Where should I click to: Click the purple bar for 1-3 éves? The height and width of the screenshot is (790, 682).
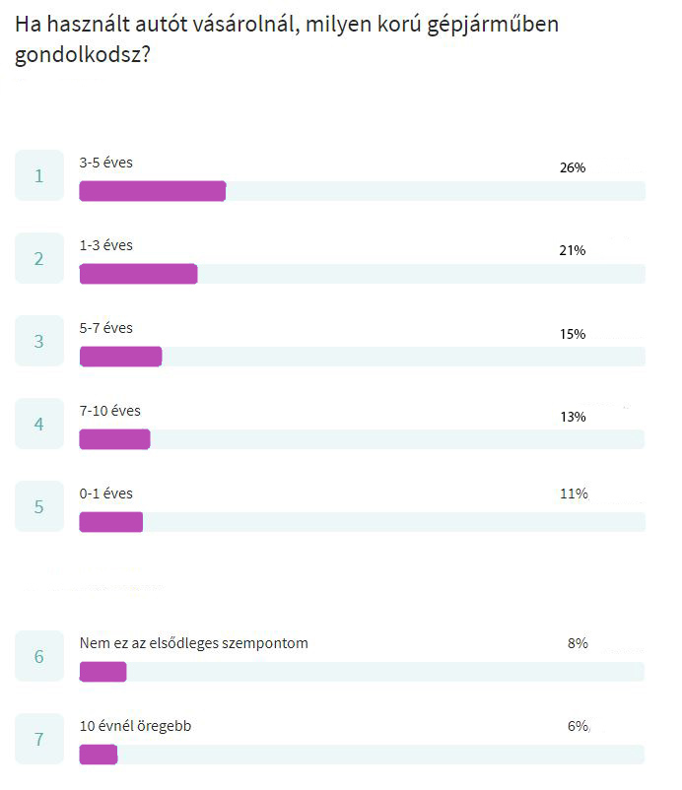138,274
